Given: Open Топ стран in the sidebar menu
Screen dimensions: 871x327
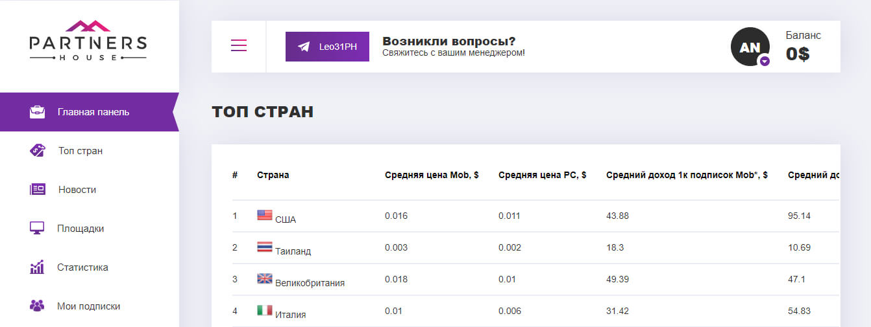Looking at the screenshot, I should tap(80, 151).
